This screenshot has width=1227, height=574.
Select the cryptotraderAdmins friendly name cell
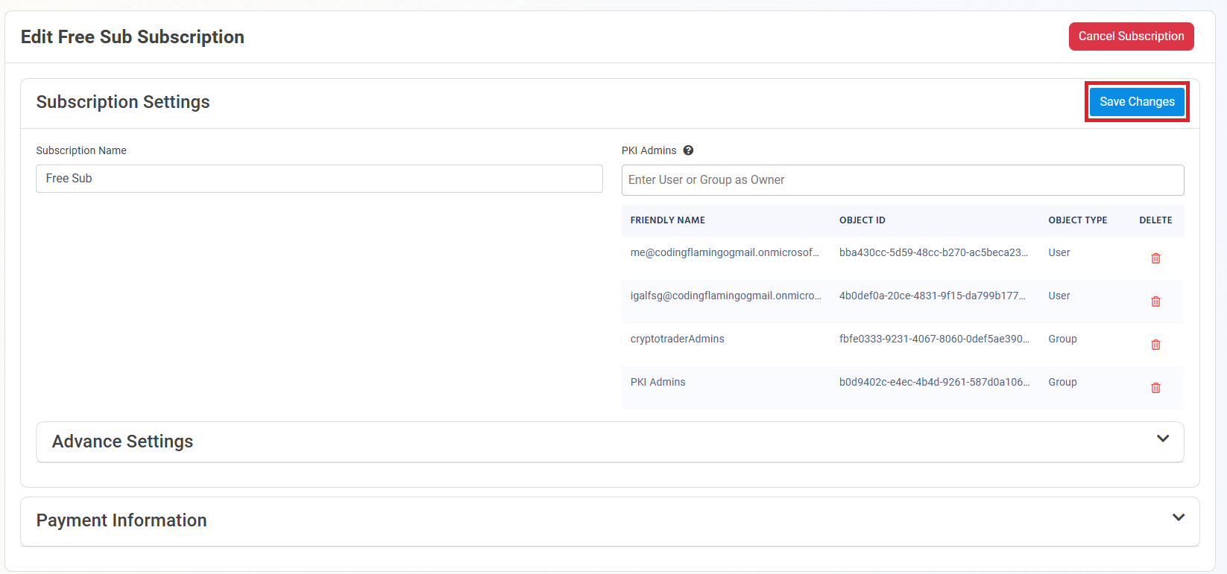[677, 339]
